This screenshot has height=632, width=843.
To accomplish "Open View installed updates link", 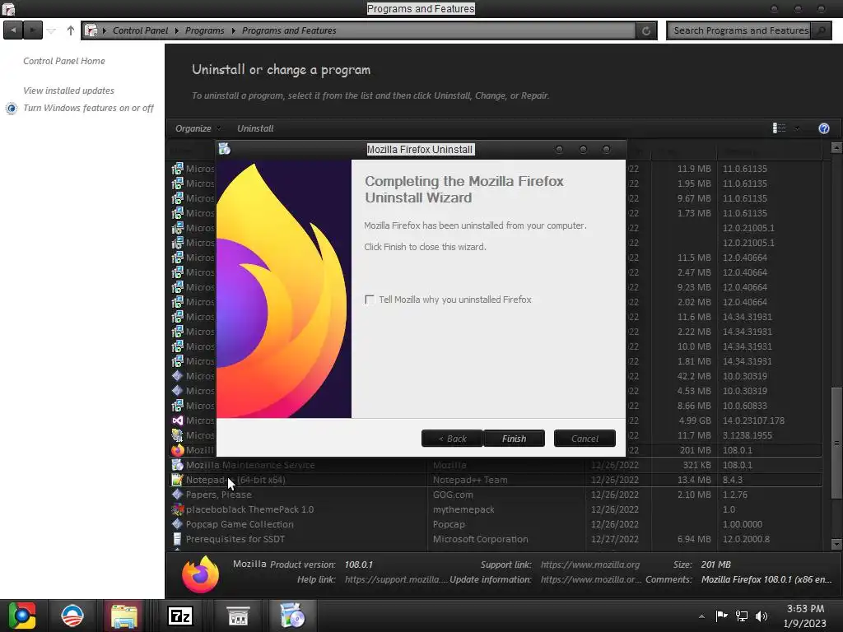I will coord(68,91).
